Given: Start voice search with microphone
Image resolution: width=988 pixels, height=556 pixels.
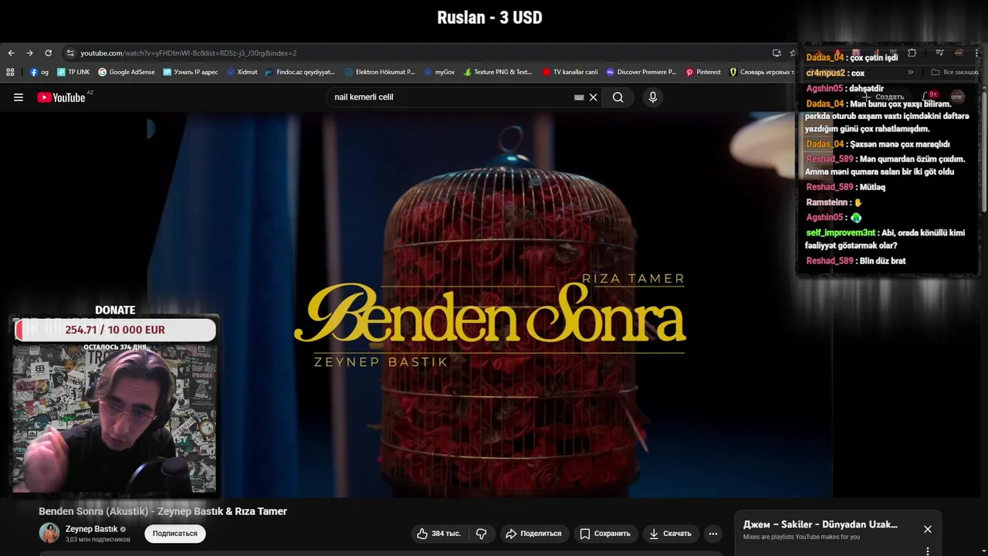Looking at the screenshot, I should click(x=653, y=97).
